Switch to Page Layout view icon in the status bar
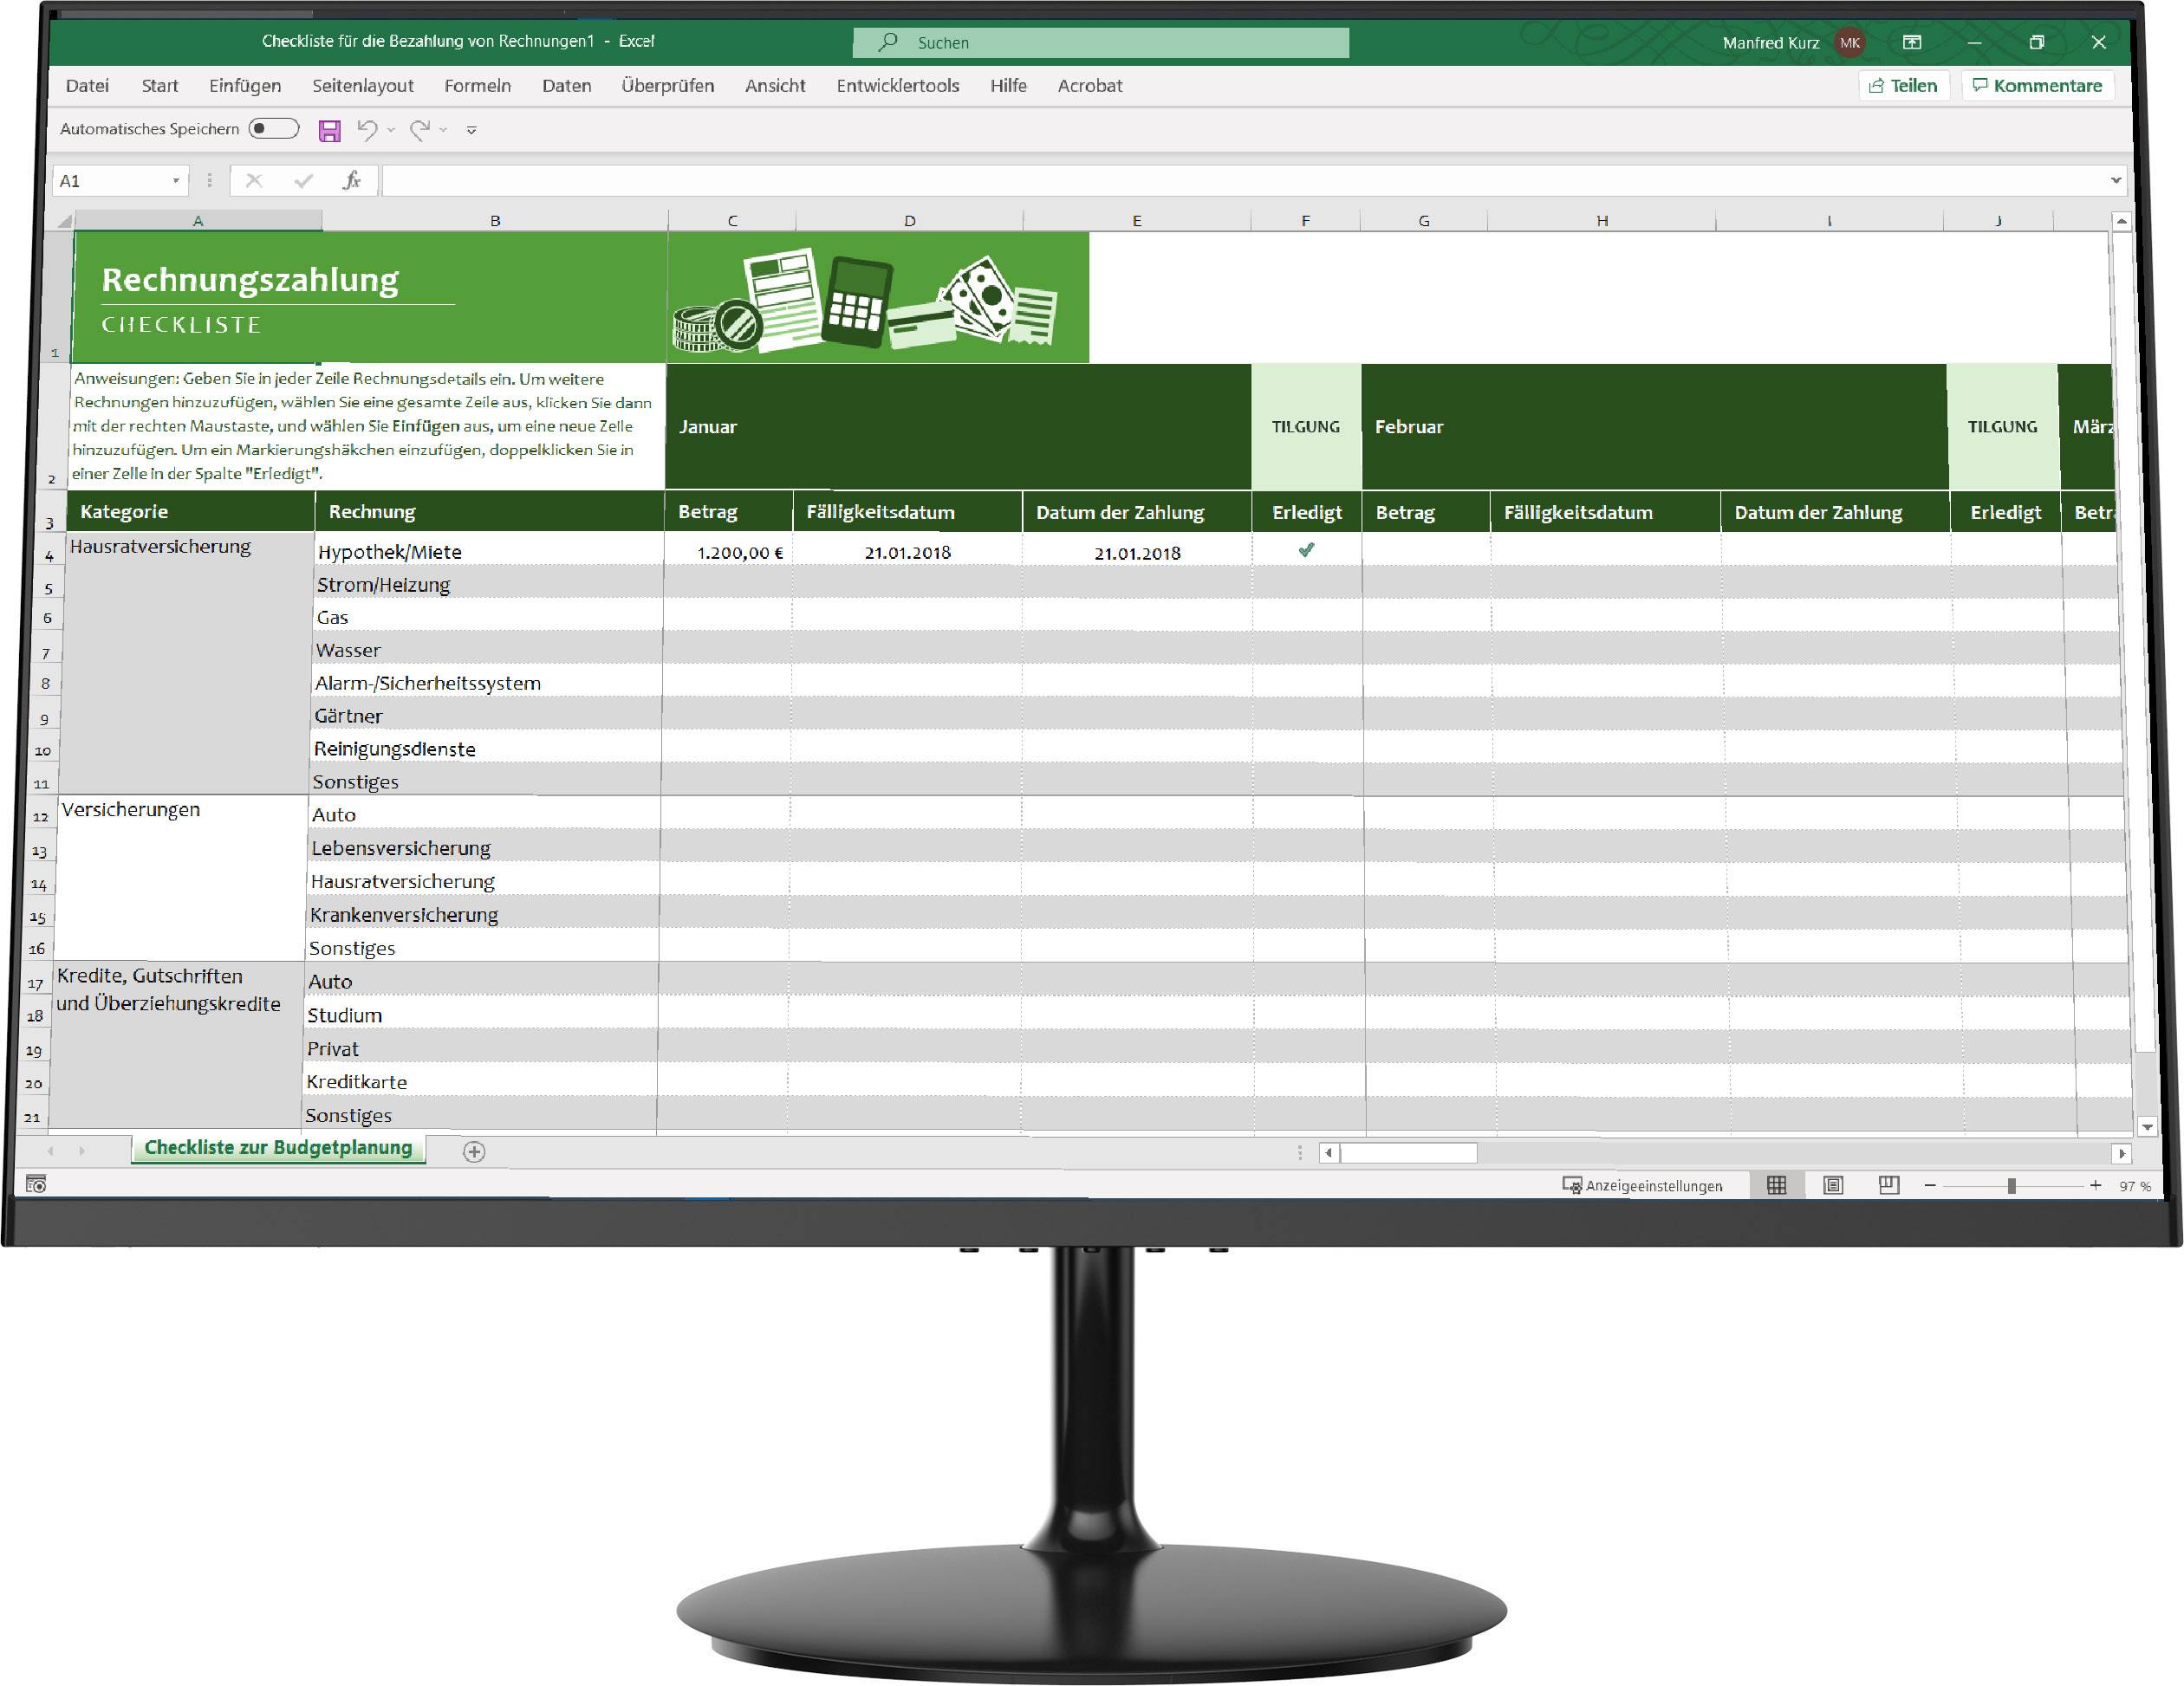The image size is (2184, 1686). 1836,1185
